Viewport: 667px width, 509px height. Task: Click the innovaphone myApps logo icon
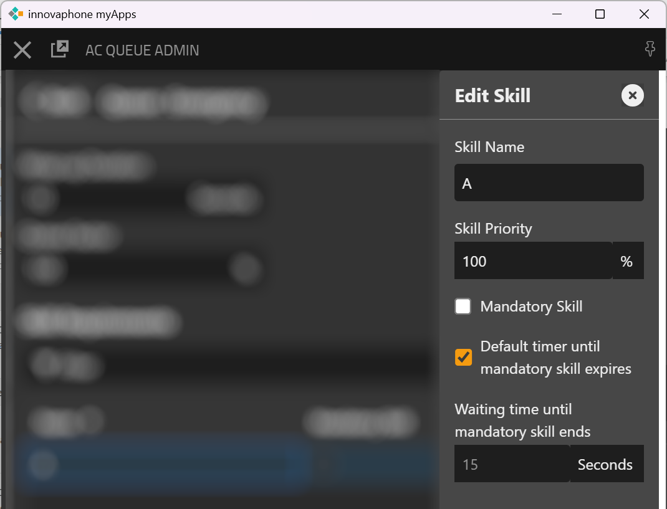tap(16, 14)
